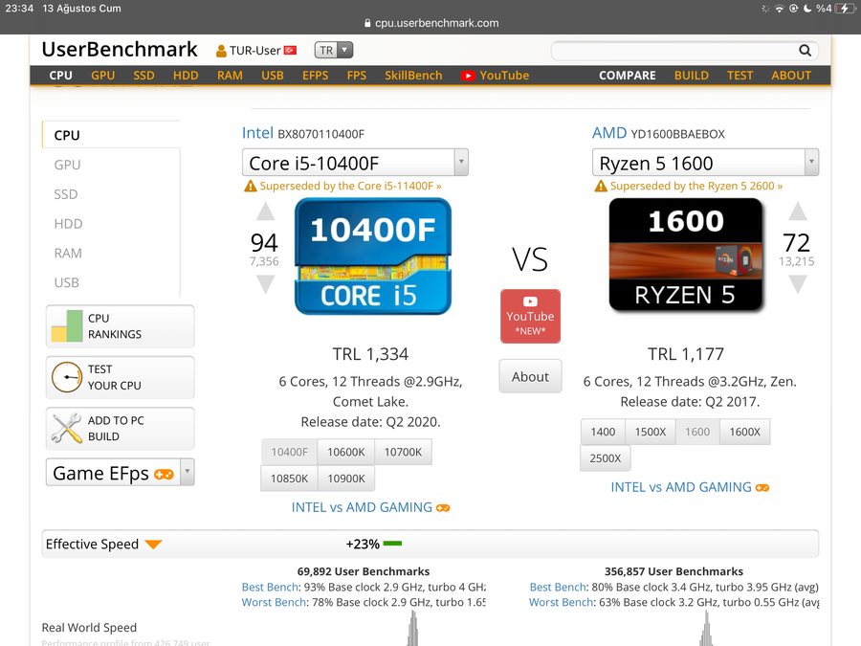Click the 10900K button

point(346,479)
